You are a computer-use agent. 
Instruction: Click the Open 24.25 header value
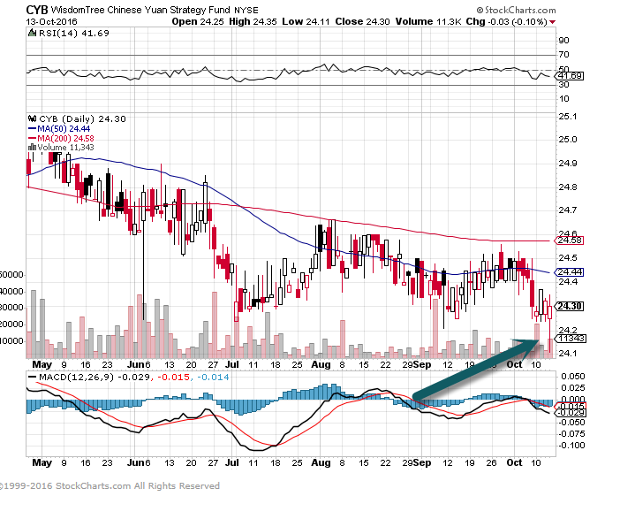(x=198, y=21)
